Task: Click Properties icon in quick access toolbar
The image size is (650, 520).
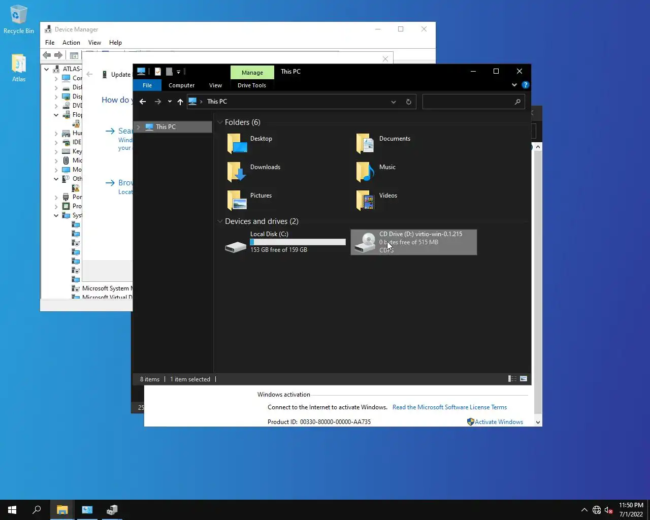Action: click(158, 72)
